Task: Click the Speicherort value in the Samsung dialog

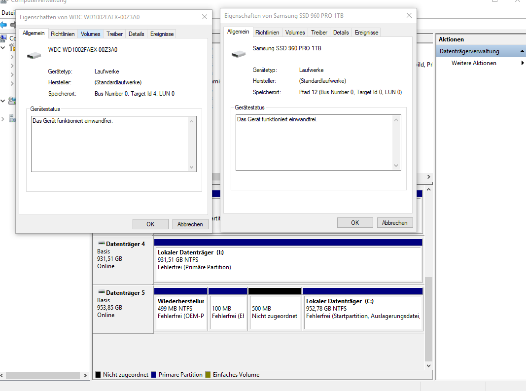Action: click(350, 92)
